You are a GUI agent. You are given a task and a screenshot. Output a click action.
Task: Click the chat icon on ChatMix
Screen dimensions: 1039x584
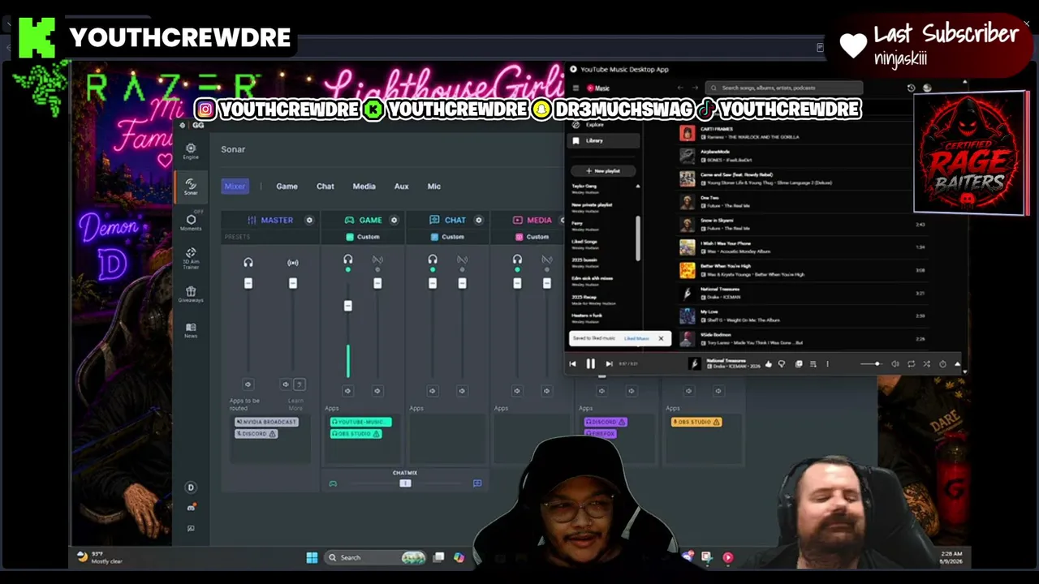click(x=477, y=483)
